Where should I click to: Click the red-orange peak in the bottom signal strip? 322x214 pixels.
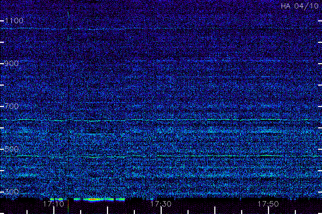(93, 199)
